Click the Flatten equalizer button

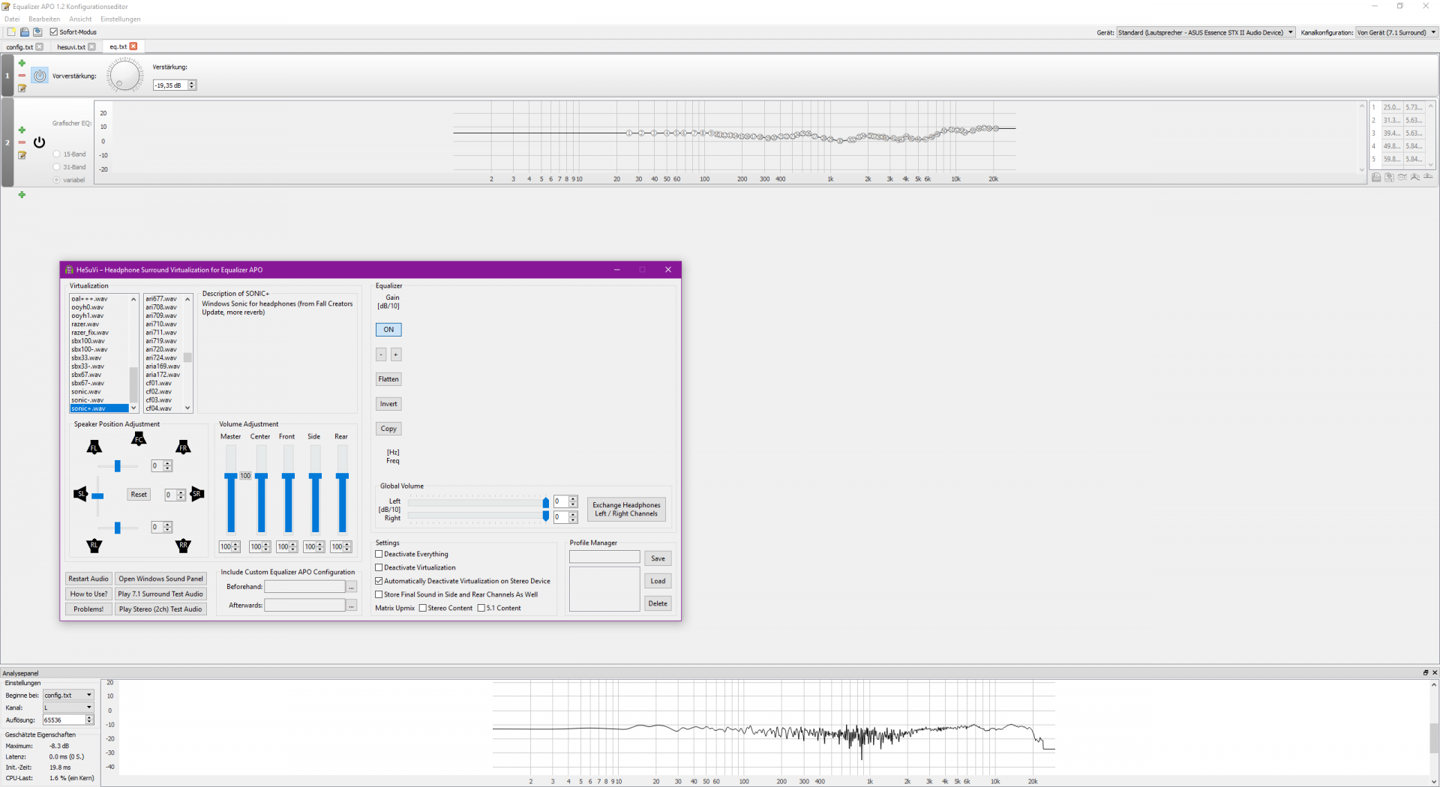[x=388, y=379]
